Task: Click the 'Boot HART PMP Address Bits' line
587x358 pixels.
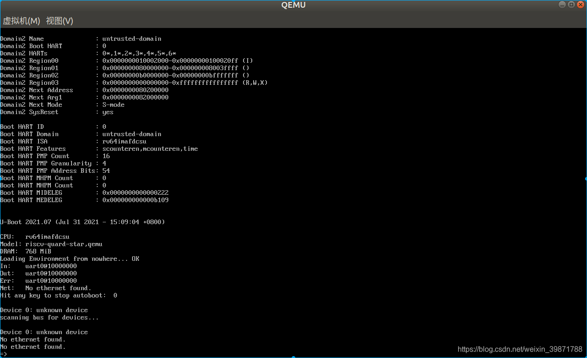Action: click(55, 171)
